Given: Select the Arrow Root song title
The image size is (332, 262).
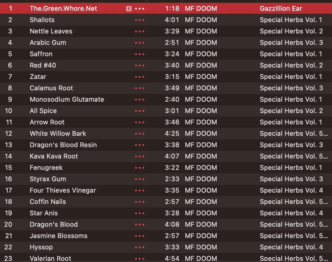Looking at the screenshot, I should click(47, 122).
